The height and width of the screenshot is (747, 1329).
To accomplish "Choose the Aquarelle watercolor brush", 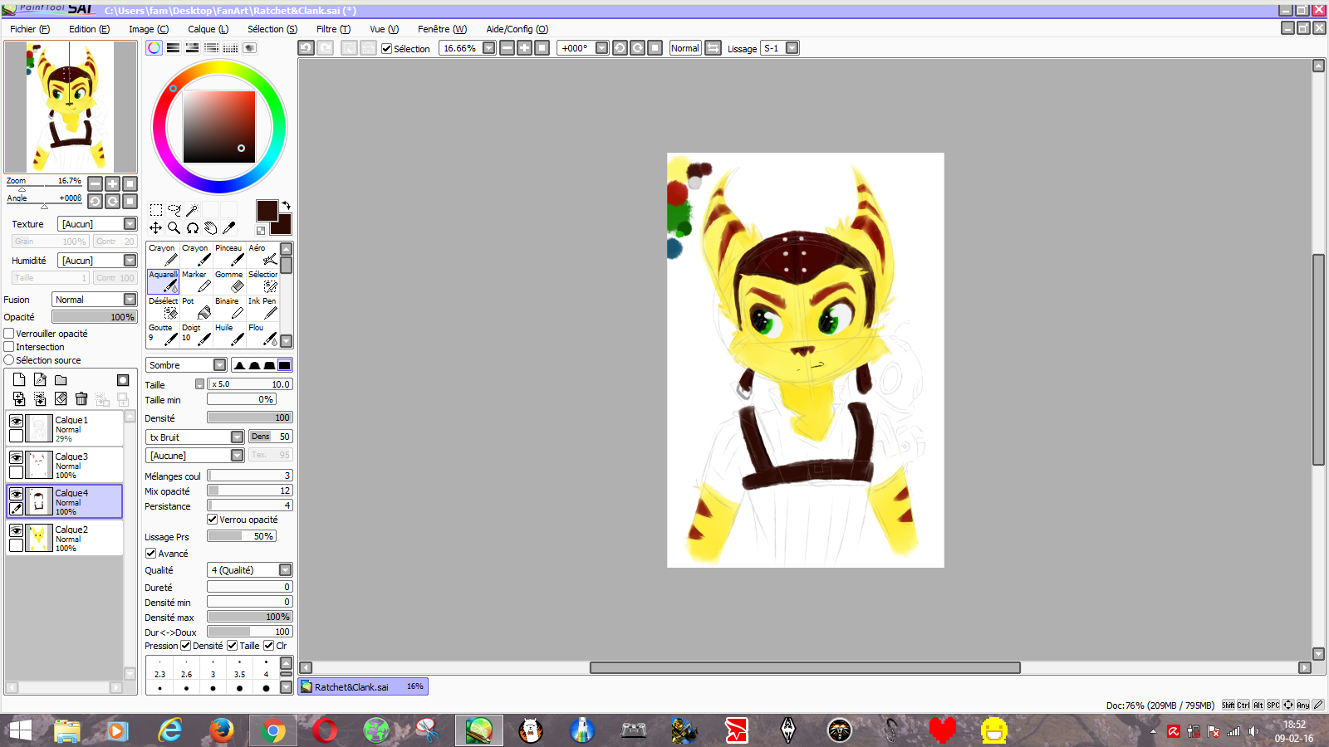I will tap(163, 281).
